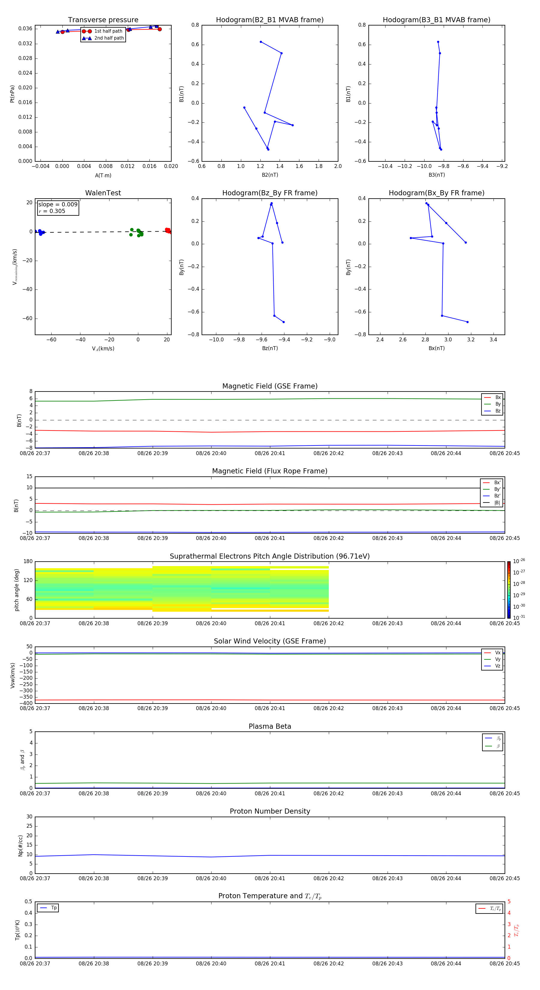Click the 'A(T·m)' x-axis label
The image size is (540, 990).
pos(103,175)
